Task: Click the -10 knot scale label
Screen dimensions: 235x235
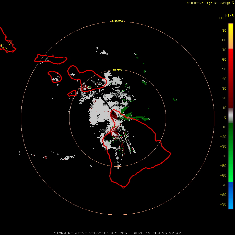Action: pyautogui.click(x=223, y=127)
